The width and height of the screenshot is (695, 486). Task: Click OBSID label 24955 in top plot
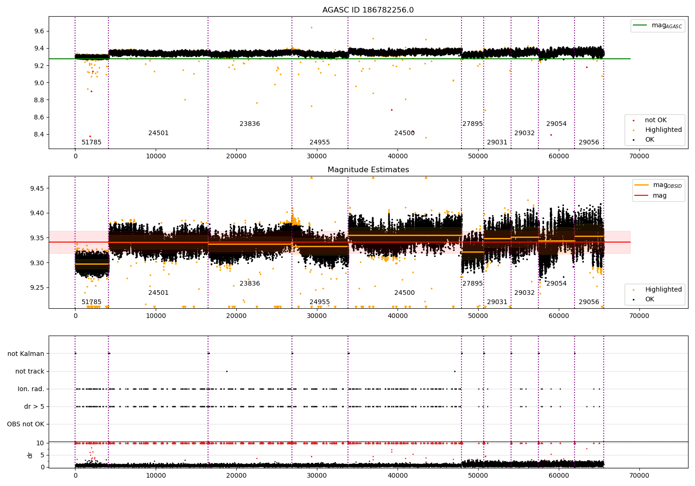pos(320,143)
